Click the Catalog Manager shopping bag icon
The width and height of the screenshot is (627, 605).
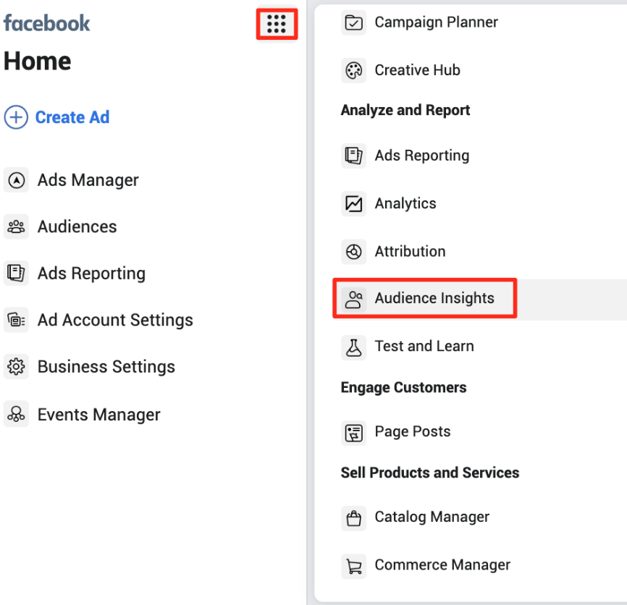[x=353, y=518]
